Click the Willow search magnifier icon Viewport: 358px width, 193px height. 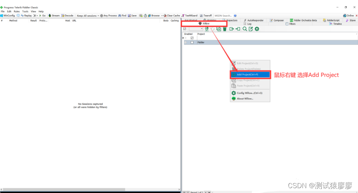(x=244, y=29)
